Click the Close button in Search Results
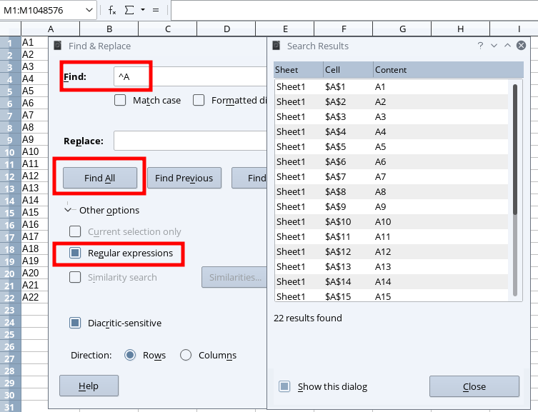The image size is (538, 412). tap(474, 386)
